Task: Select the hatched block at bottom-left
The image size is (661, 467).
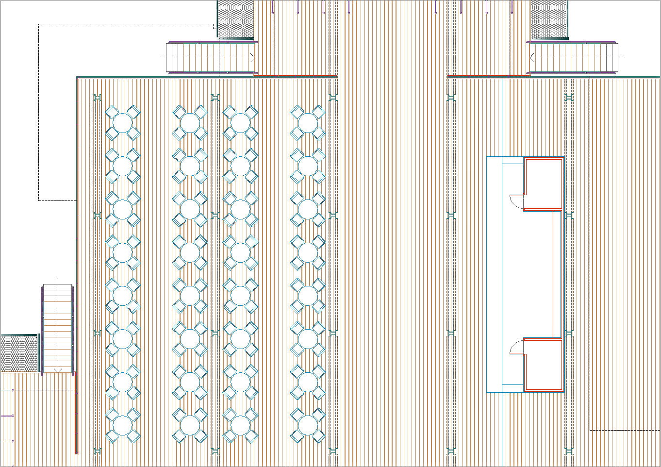Action: click(x=19, y=353)
